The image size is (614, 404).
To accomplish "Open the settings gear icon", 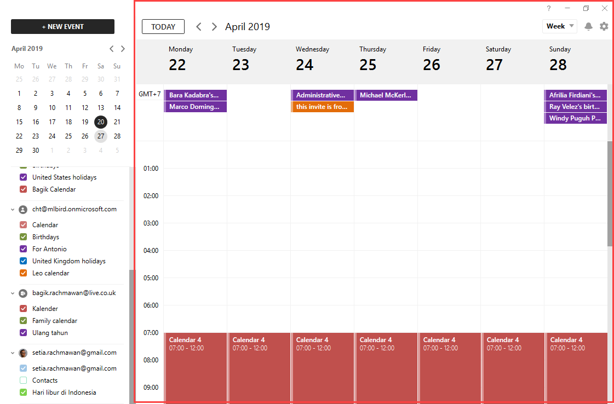I will (604, 26).
